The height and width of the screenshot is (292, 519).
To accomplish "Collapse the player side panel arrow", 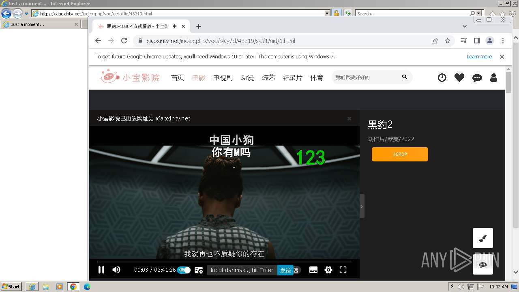I will tap(362, 206).
